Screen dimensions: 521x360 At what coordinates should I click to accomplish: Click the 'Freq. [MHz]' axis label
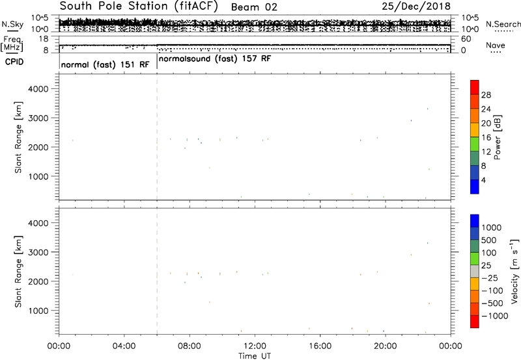pyautogui.click(x=12, y=44)
